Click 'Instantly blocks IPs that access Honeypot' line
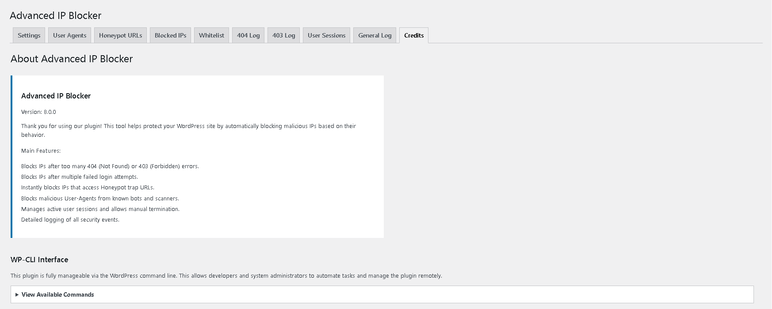The width and height of the screenshot is (772, 309). pos(88,188)
